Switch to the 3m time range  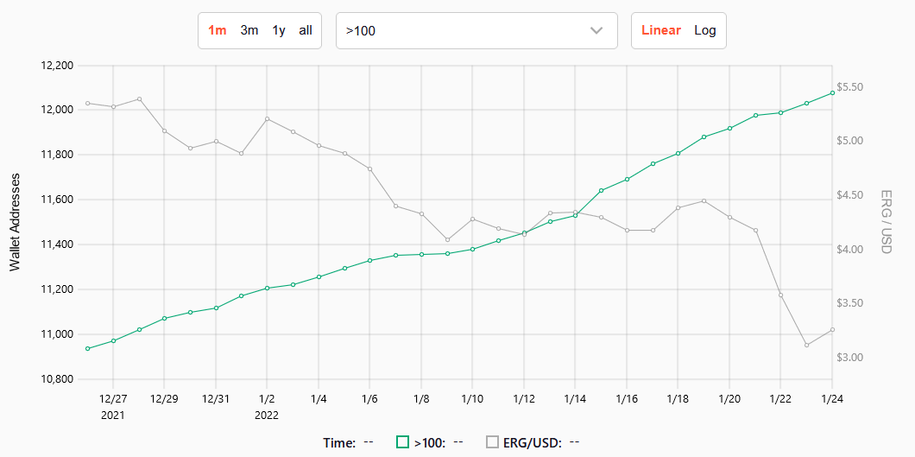[x=249, y=30]
